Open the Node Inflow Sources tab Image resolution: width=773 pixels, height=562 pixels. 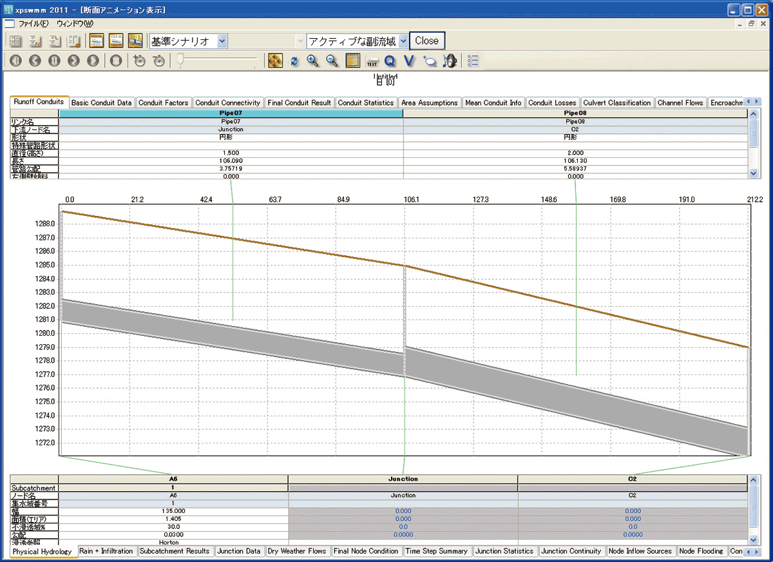(640, 551)
